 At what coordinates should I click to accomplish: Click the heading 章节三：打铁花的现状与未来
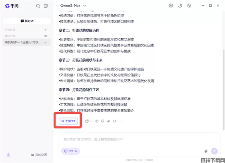pos(81,60)
